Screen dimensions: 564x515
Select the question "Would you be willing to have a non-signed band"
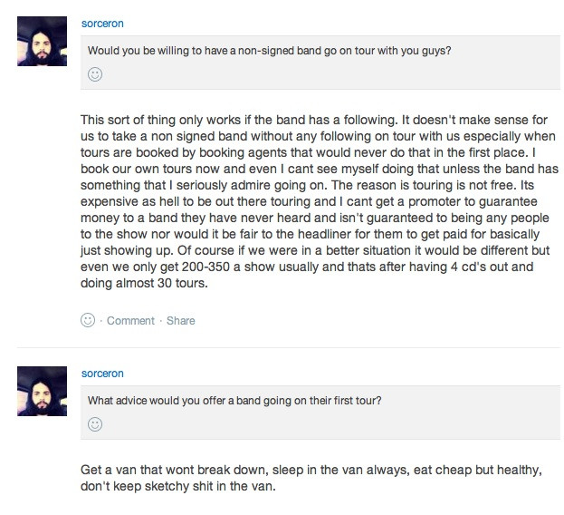pyautogui.click(x=269, y=51)
